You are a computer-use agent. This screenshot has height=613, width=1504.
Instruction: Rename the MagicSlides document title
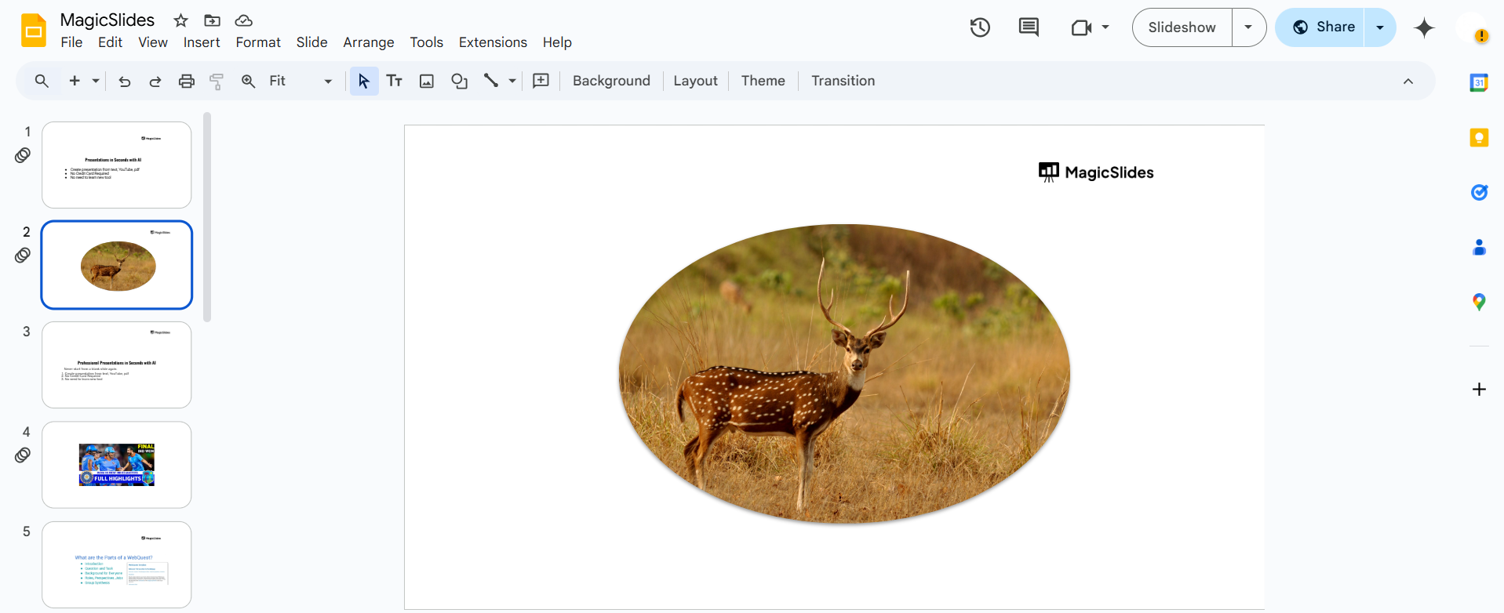pos(107,20)
